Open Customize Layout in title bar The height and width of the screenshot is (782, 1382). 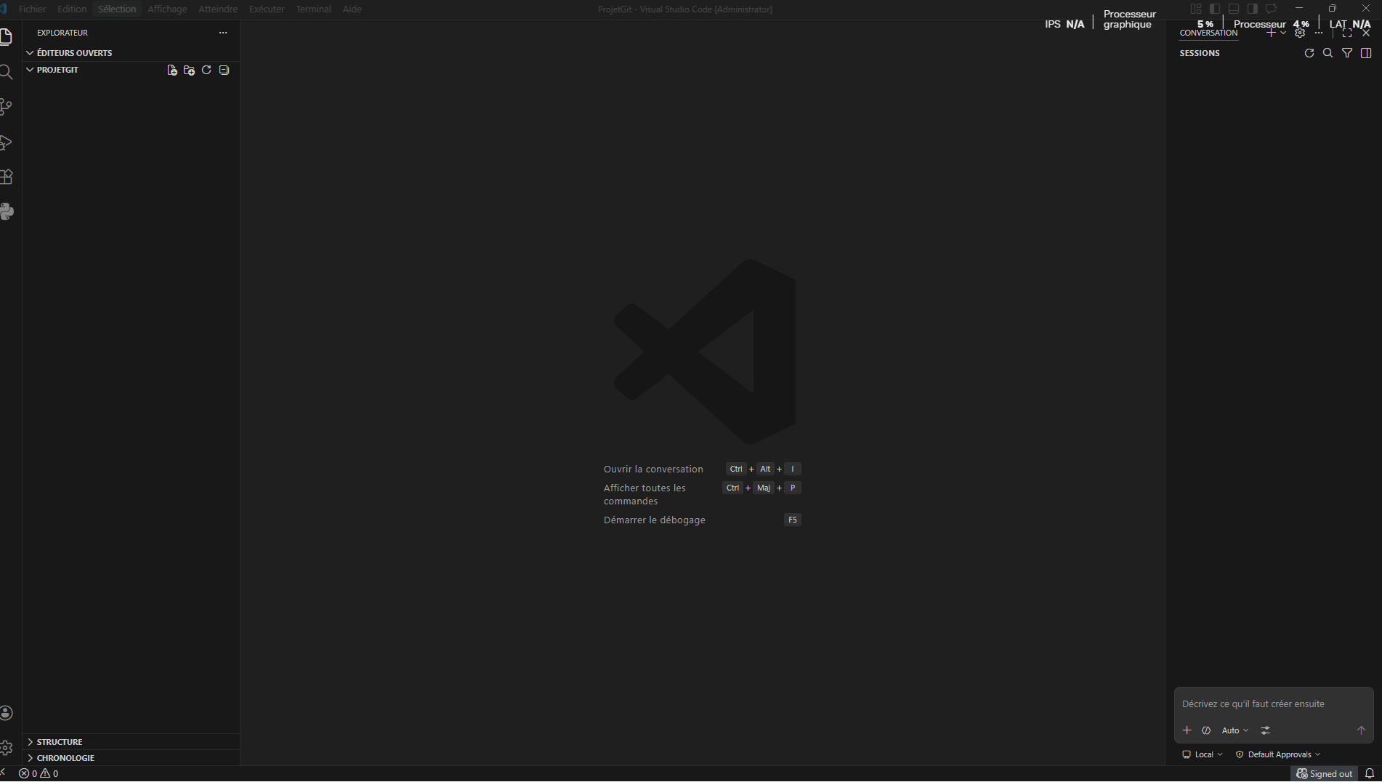coord(1196,9)
